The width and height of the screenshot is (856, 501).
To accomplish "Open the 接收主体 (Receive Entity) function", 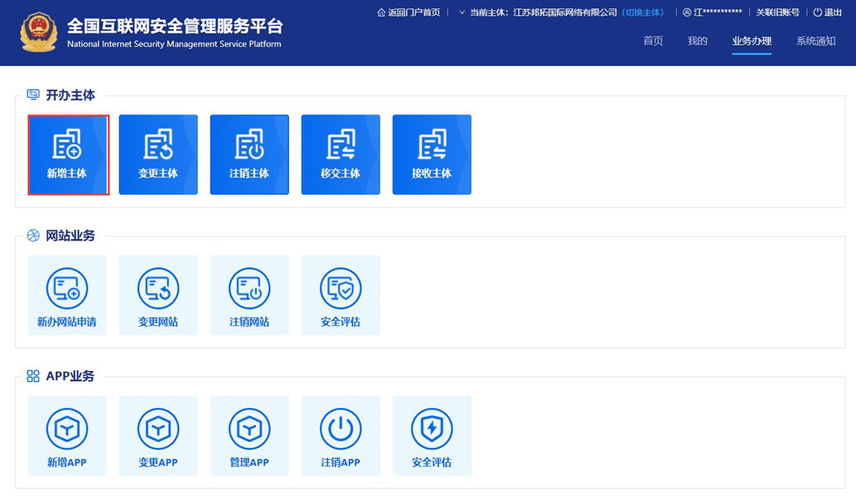I will tap(432, 154).
